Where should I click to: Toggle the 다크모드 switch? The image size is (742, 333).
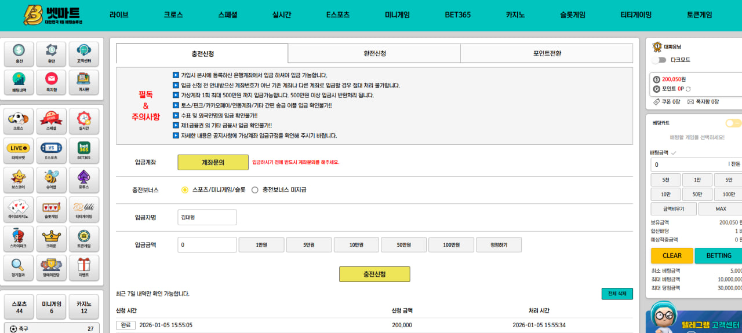(x=659, y=60)
